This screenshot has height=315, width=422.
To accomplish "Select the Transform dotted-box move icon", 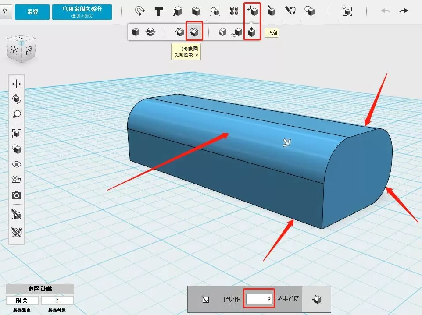I will tap(347, 11).
